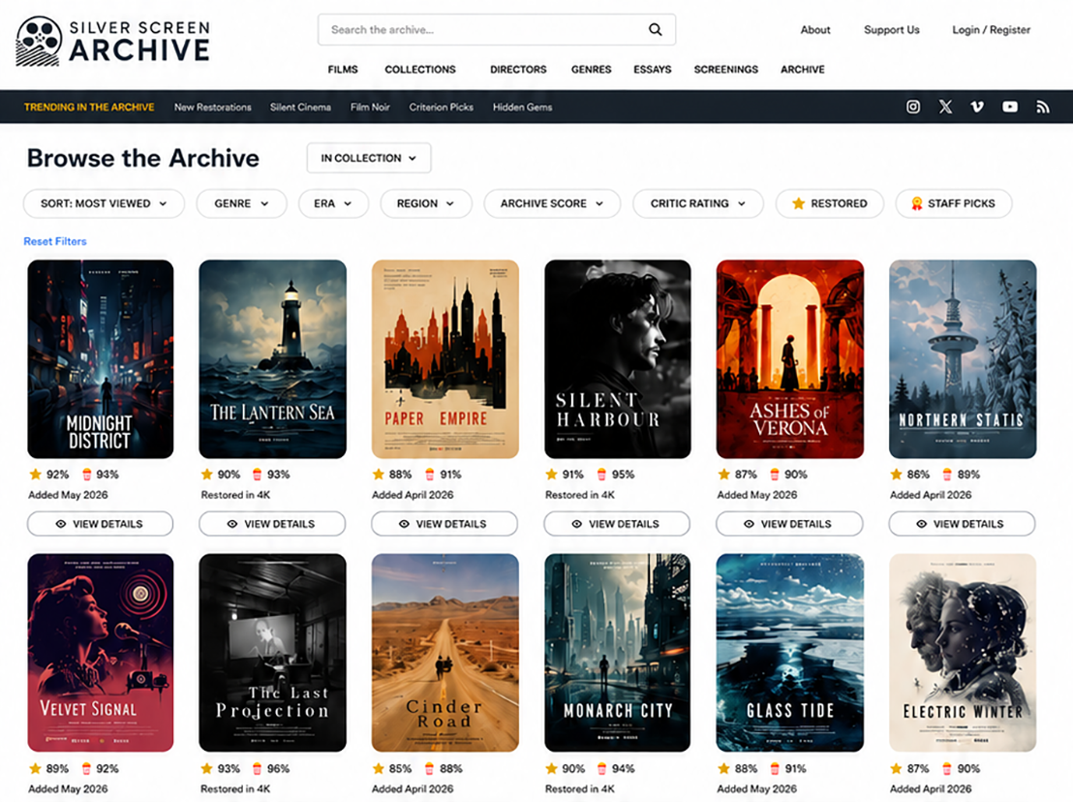This screenshot has height=802, width=1073.
Task: Open Criterion Picks trending link
Action: pos(442,107)
